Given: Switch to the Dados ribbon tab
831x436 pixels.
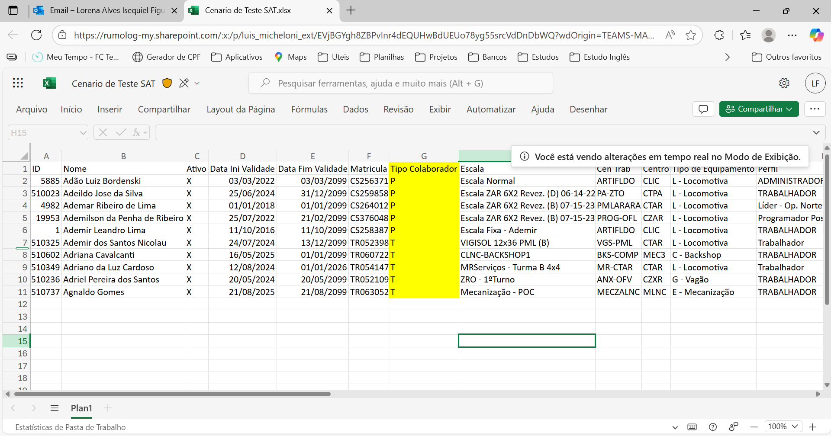Looking at the screenshot, I should point(355,109).
